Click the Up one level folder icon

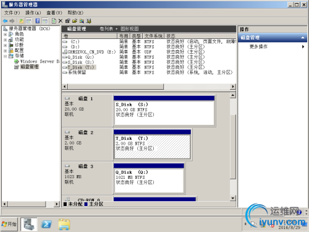click(x=22, y=21)
